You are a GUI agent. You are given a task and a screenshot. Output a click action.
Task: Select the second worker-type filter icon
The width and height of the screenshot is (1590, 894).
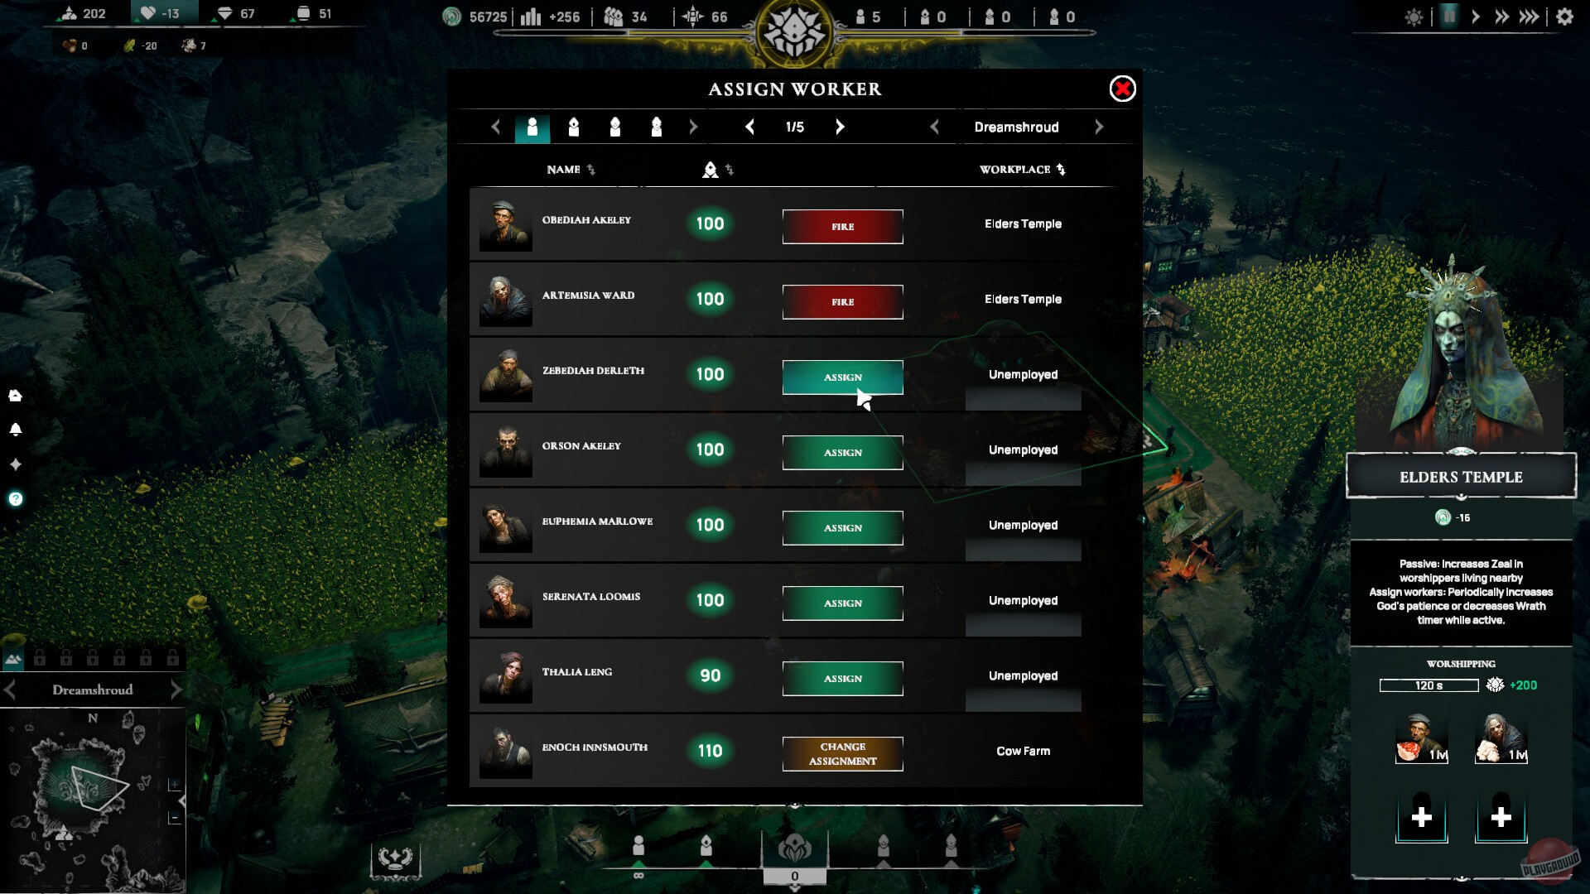click(x=574, y=127)
